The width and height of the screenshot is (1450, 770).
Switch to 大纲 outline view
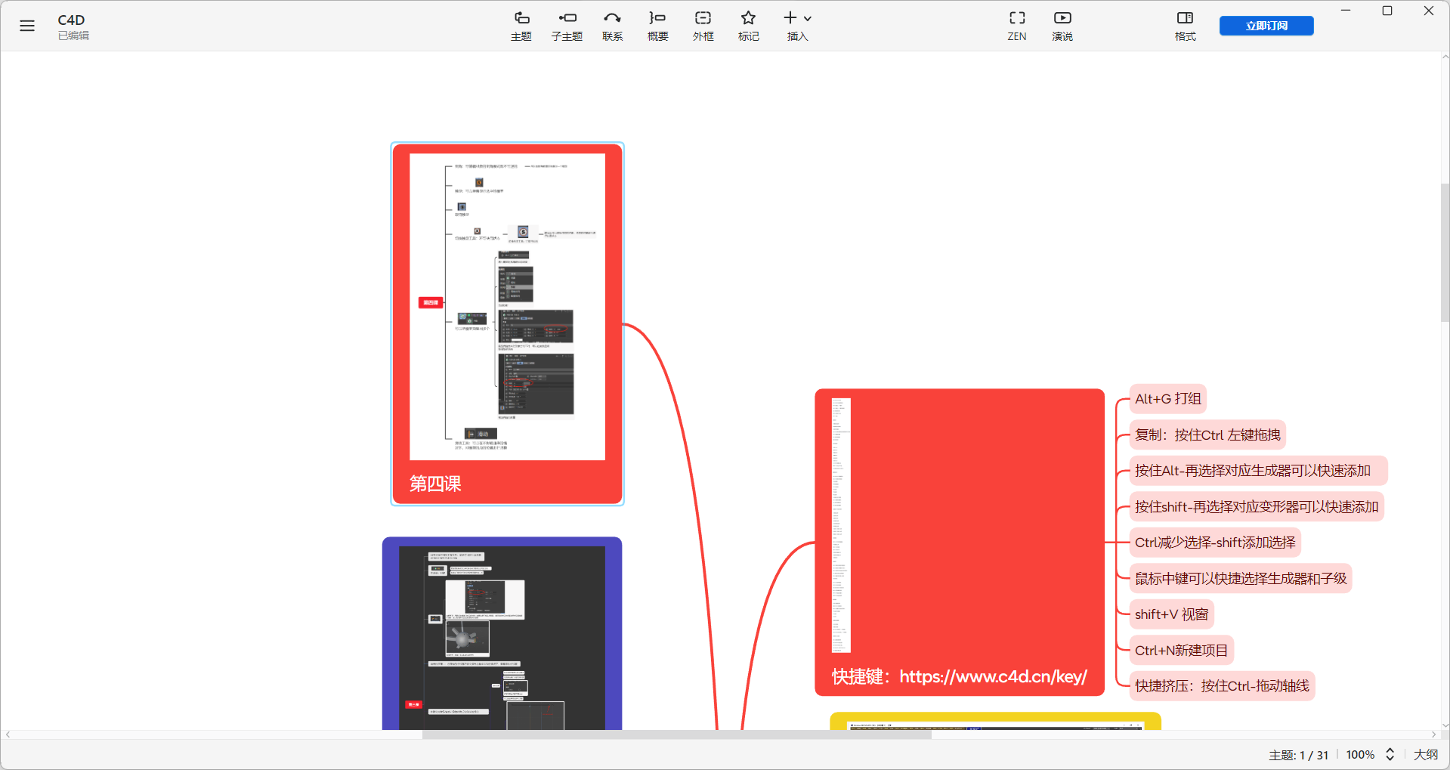[1425, 754]
